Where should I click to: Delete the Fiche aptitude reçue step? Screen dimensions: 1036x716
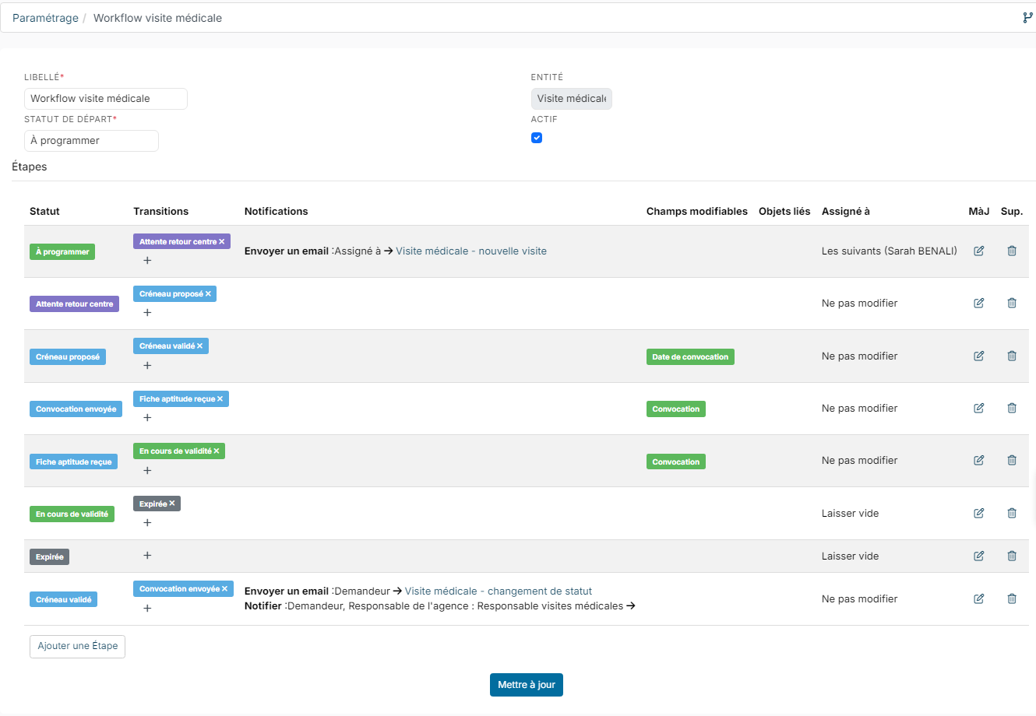pyautogui.click(x=1012, y=460)
